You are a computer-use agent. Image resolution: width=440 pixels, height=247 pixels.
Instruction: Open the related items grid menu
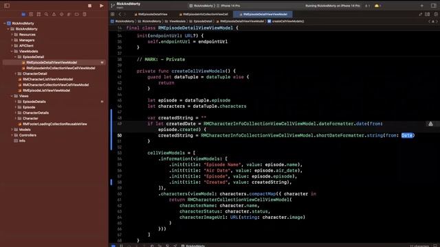(113, 14)
